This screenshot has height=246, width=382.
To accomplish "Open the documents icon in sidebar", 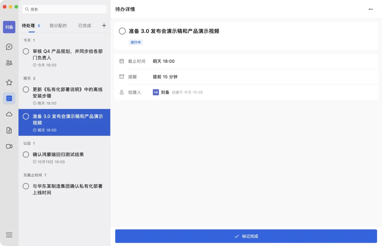I will pos(9,130).
